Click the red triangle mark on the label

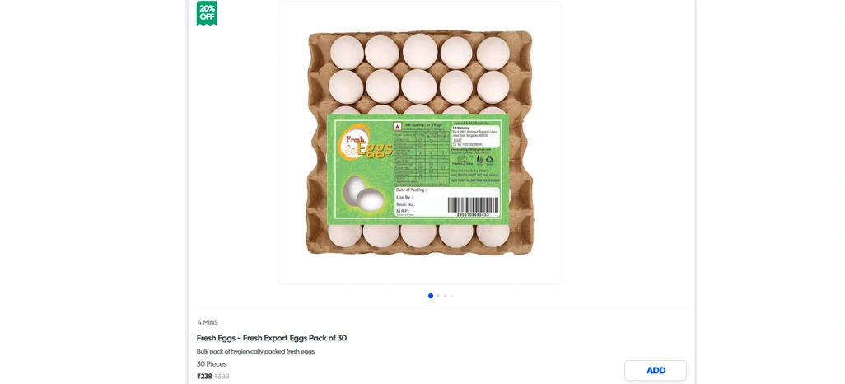[398, 126]
